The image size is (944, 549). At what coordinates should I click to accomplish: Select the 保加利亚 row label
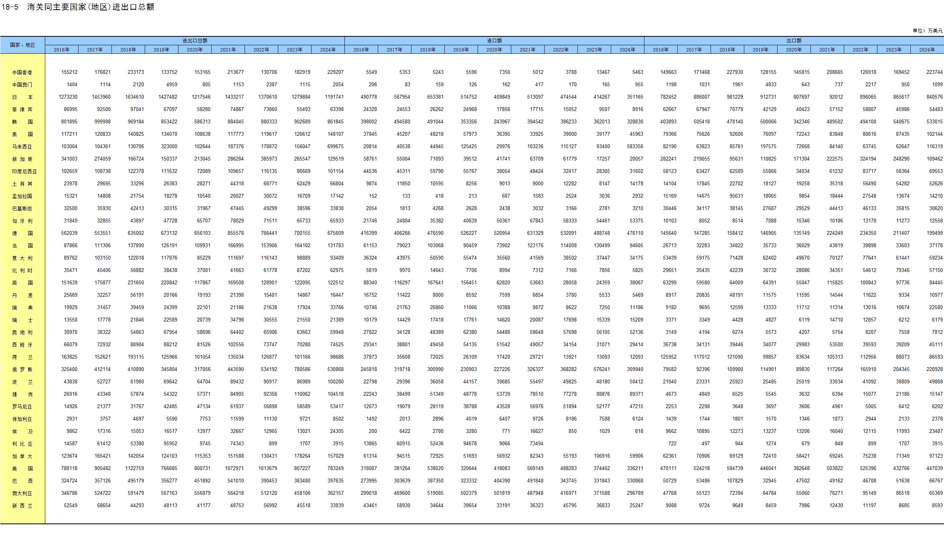22,419
